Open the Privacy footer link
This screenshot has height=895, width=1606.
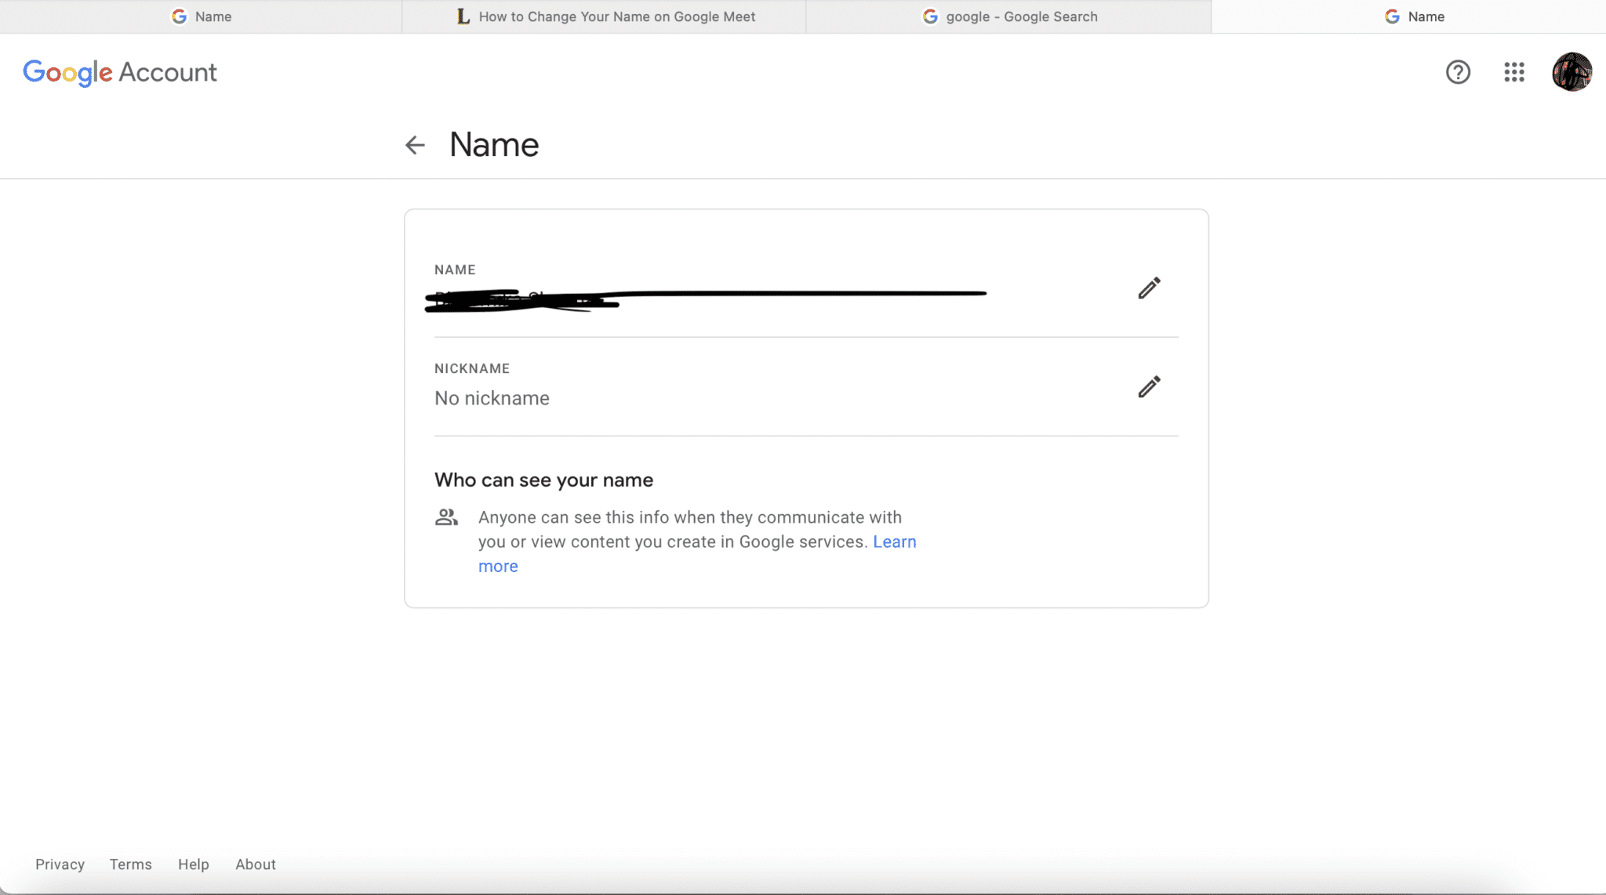(x=60, y=864)
